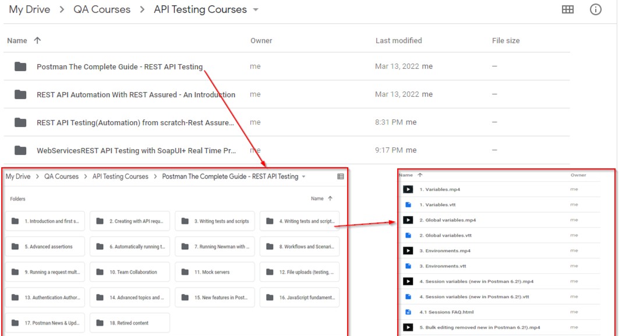The image size is (619, 336).
Task: Open folder 15. New features in Post...
Action: tap(215, 298)
